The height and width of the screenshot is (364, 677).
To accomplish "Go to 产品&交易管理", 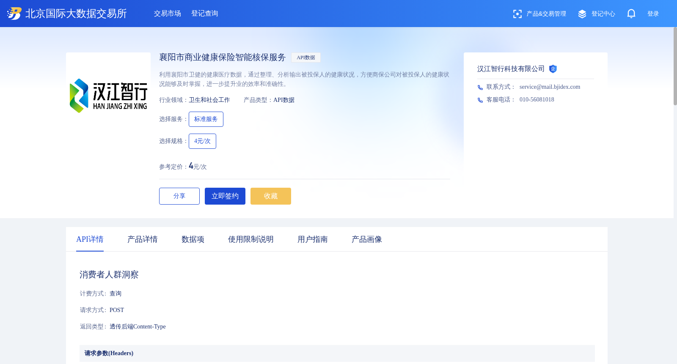I will [x=546, y=14].
